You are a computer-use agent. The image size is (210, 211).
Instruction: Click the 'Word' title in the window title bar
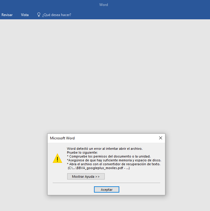click(104, 5)
